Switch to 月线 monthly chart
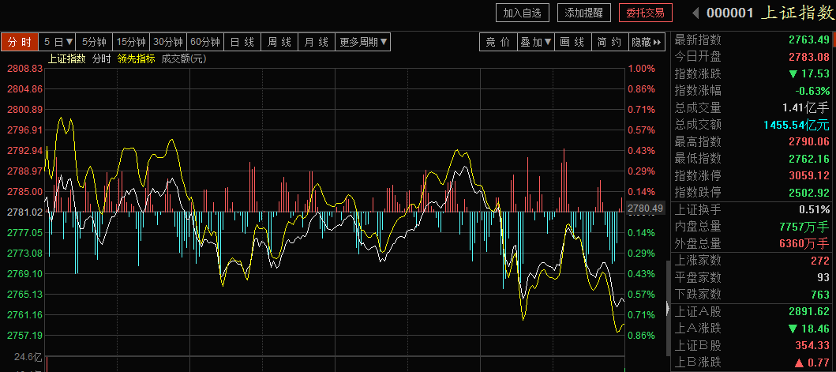 click(317, 42)
